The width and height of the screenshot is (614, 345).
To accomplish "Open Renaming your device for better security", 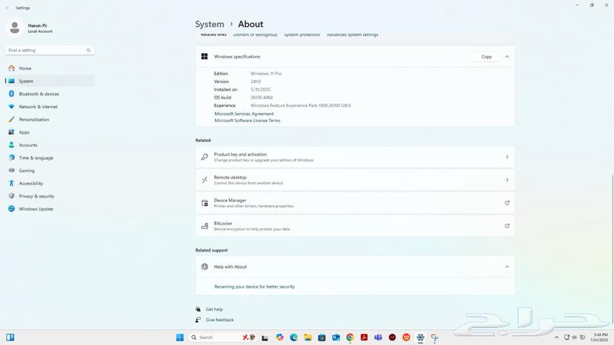I will click(x=254, y=287).
